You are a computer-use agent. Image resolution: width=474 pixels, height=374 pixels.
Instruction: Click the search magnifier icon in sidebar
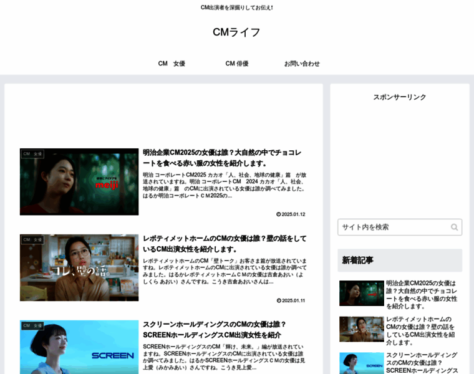click(x=454, y=227)
